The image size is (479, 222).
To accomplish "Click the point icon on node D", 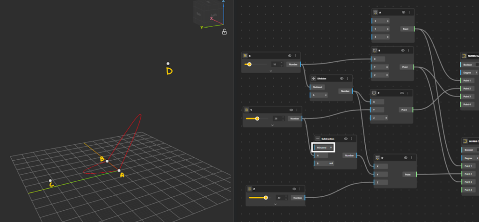I will click(x=377, y=158).
